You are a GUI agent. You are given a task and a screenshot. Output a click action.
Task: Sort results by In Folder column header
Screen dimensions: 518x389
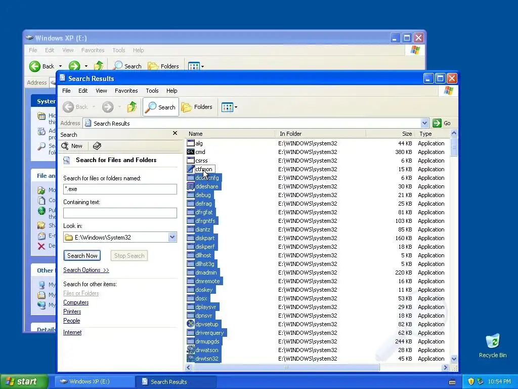coord(320,134)
